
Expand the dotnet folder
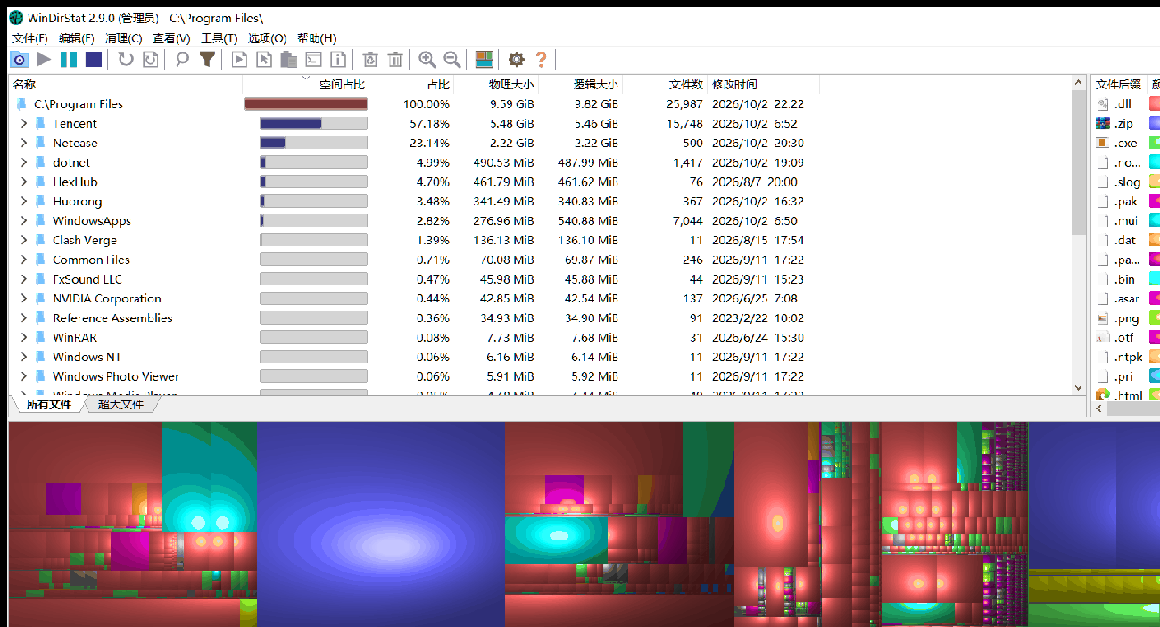[x=24, y=162]
